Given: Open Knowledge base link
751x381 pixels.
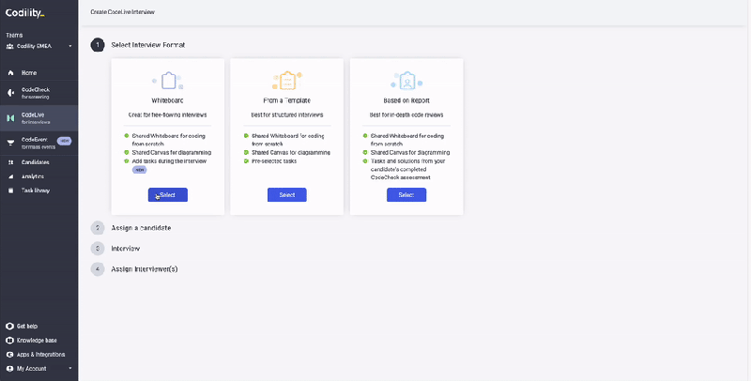Looking at the screenshot, I should click(37, 341).
